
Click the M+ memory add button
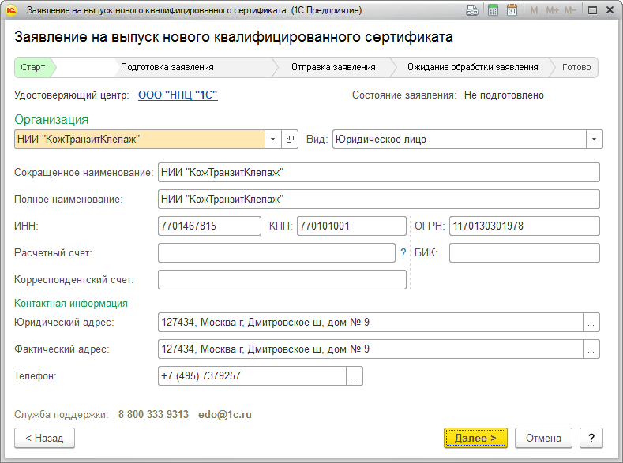(552, 10)
